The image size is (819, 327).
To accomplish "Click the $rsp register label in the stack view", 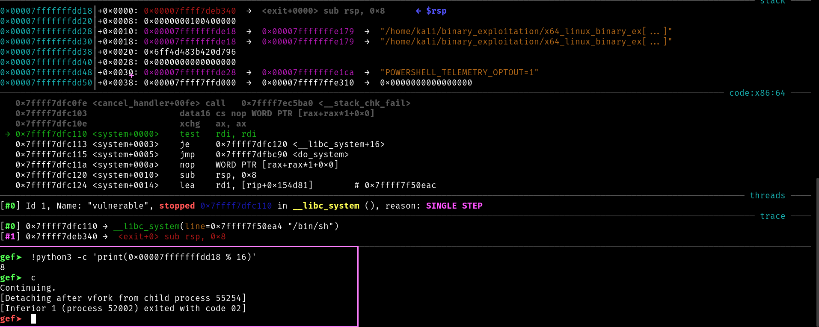I will pyautogui.click(x=436, y=11).
